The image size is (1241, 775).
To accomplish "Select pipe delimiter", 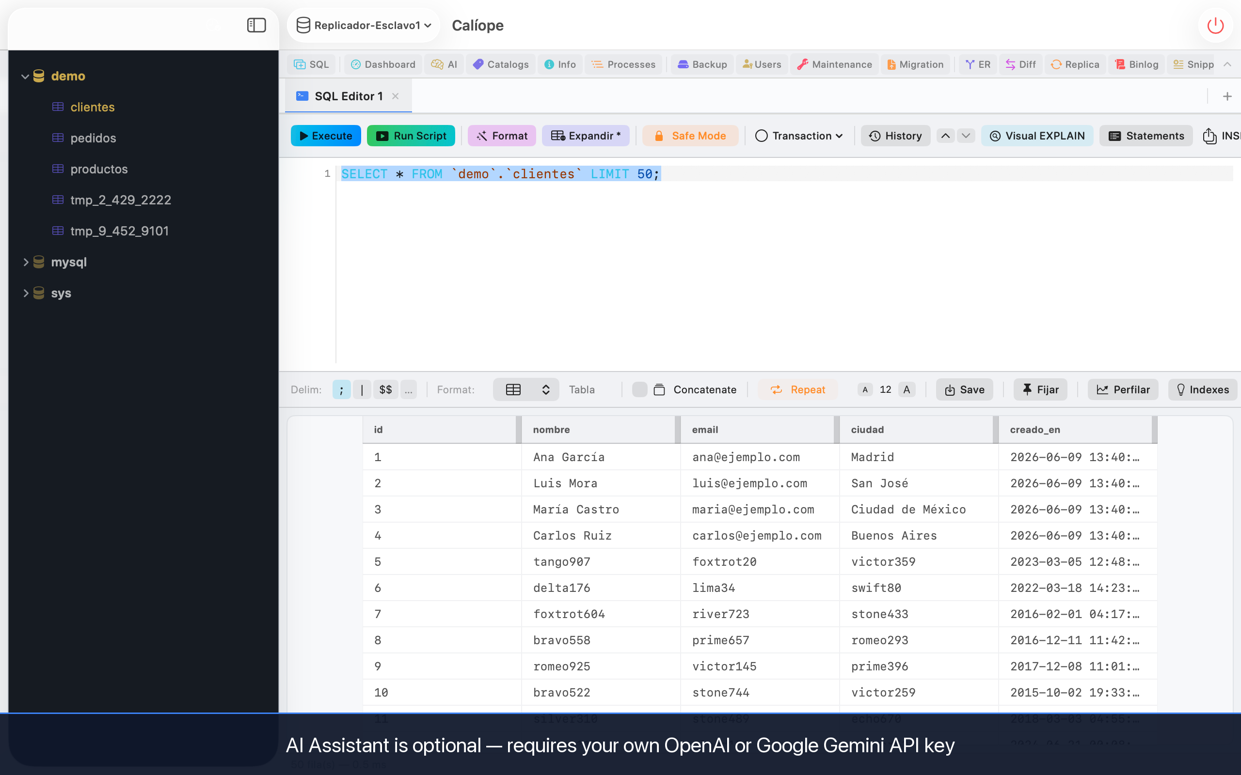I will [362, 389].
